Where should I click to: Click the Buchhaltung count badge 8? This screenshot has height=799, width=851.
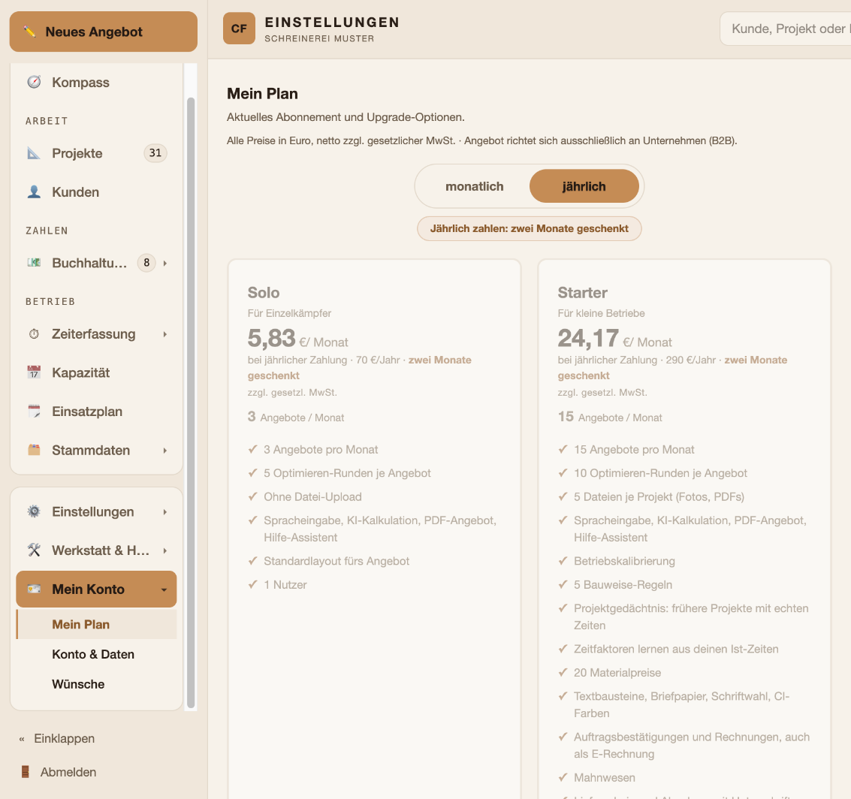tap(146, 263)
